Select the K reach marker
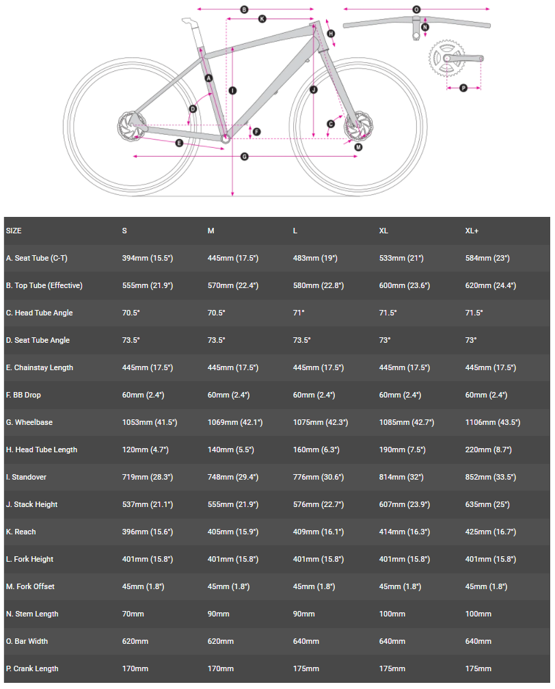This screenshot has height=689, width=555. click(x=262, y=19)
